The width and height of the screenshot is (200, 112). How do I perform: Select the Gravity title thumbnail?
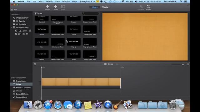(x=42, y=54)
